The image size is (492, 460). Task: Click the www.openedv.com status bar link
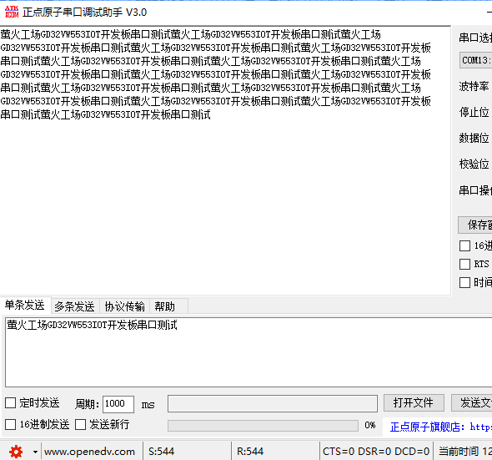89,452
